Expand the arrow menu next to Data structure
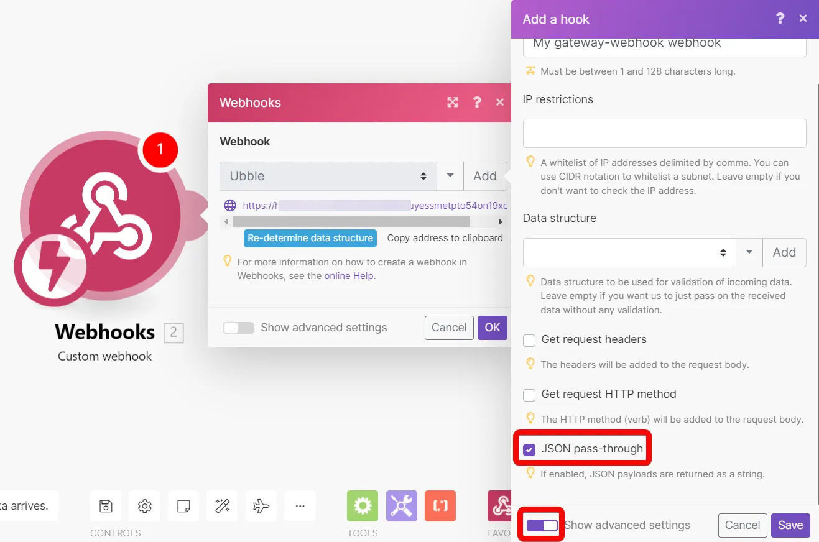Viewport: 819px width, 542px height. click(x=749, y=252)
